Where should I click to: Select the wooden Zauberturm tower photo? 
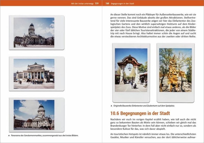tap(175, 70)
